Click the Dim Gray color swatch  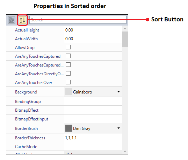[69, 128]
